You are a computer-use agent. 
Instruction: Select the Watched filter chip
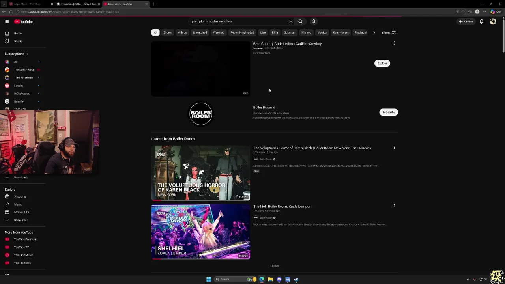pyautogui.click(x=219, y=32)
